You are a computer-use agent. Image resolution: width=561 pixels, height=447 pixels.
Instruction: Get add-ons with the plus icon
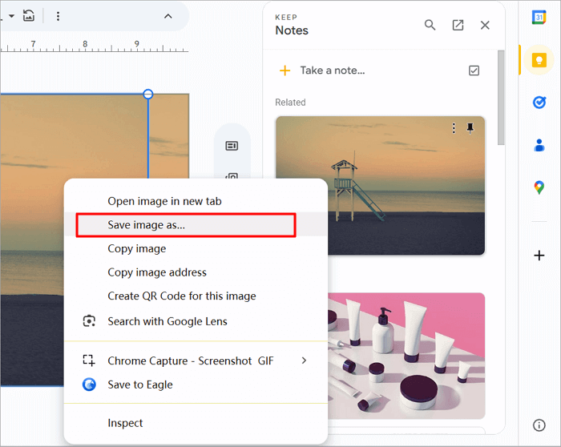click(539, 256)
